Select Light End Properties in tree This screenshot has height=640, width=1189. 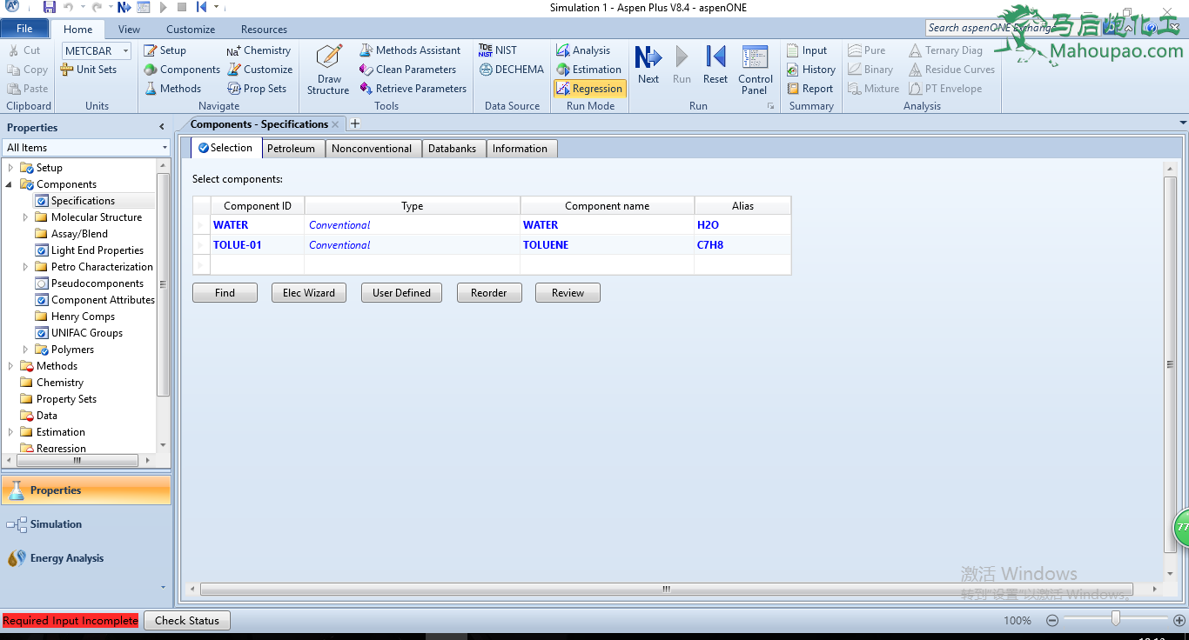(x=97, y=250)
